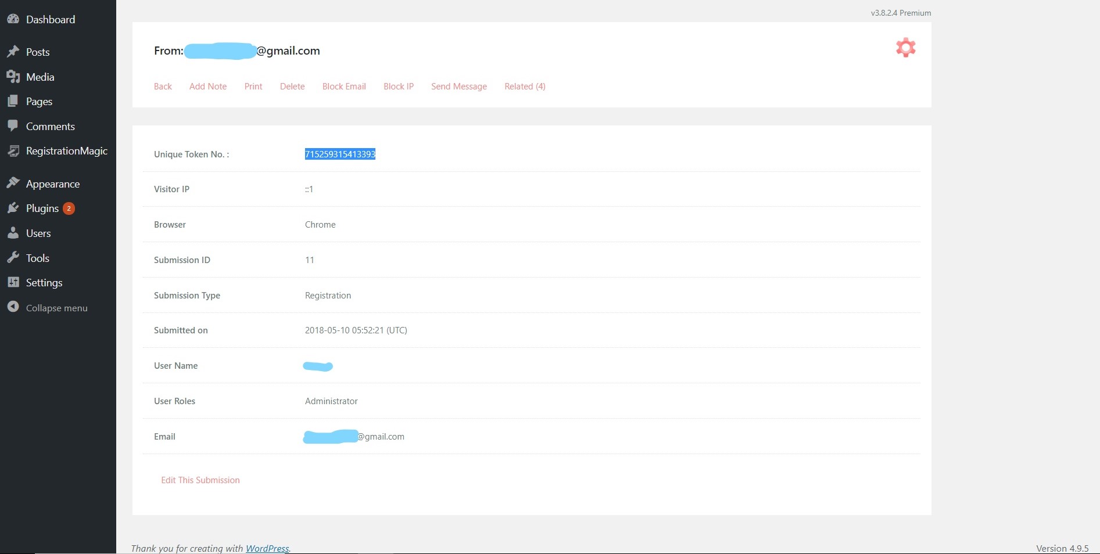Click the Add Note link

[x=208, y=87]
